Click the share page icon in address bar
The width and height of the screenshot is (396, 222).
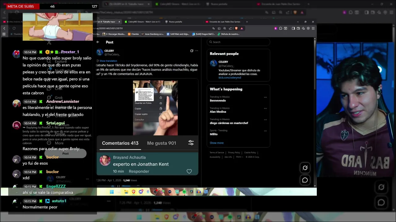[230, 28]
